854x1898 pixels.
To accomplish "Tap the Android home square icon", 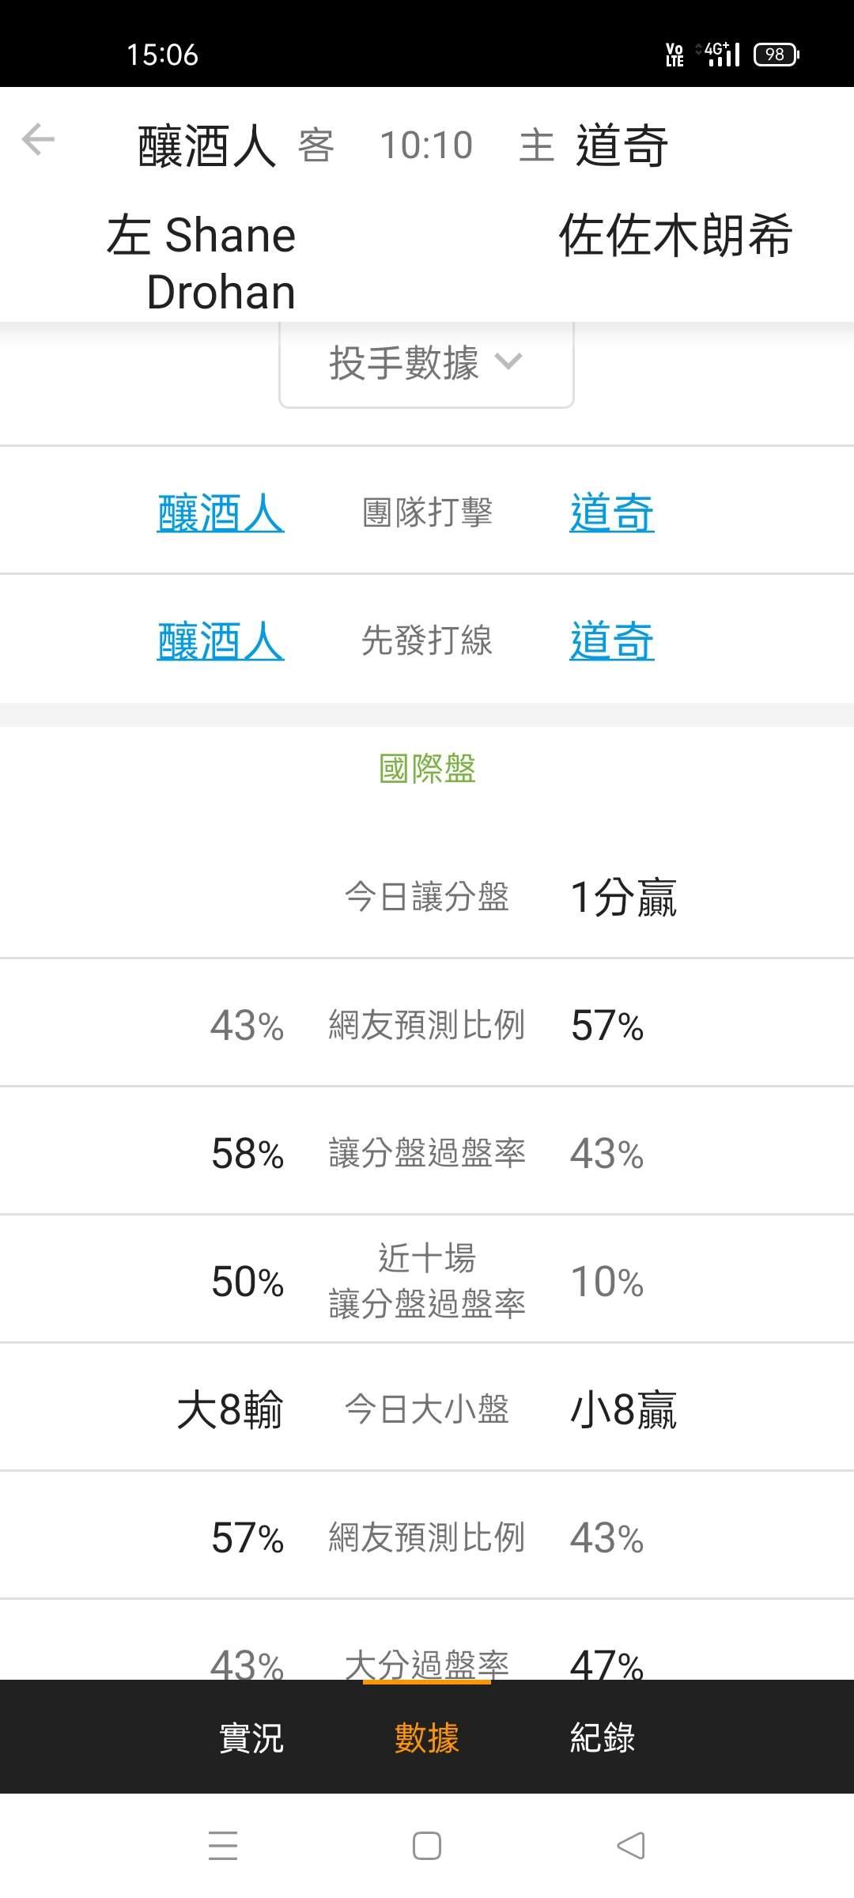I will (x=427, y=1845).
